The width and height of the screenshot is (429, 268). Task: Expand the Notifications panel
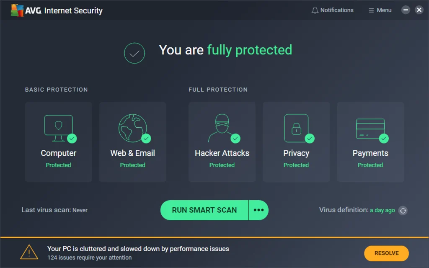332,10
